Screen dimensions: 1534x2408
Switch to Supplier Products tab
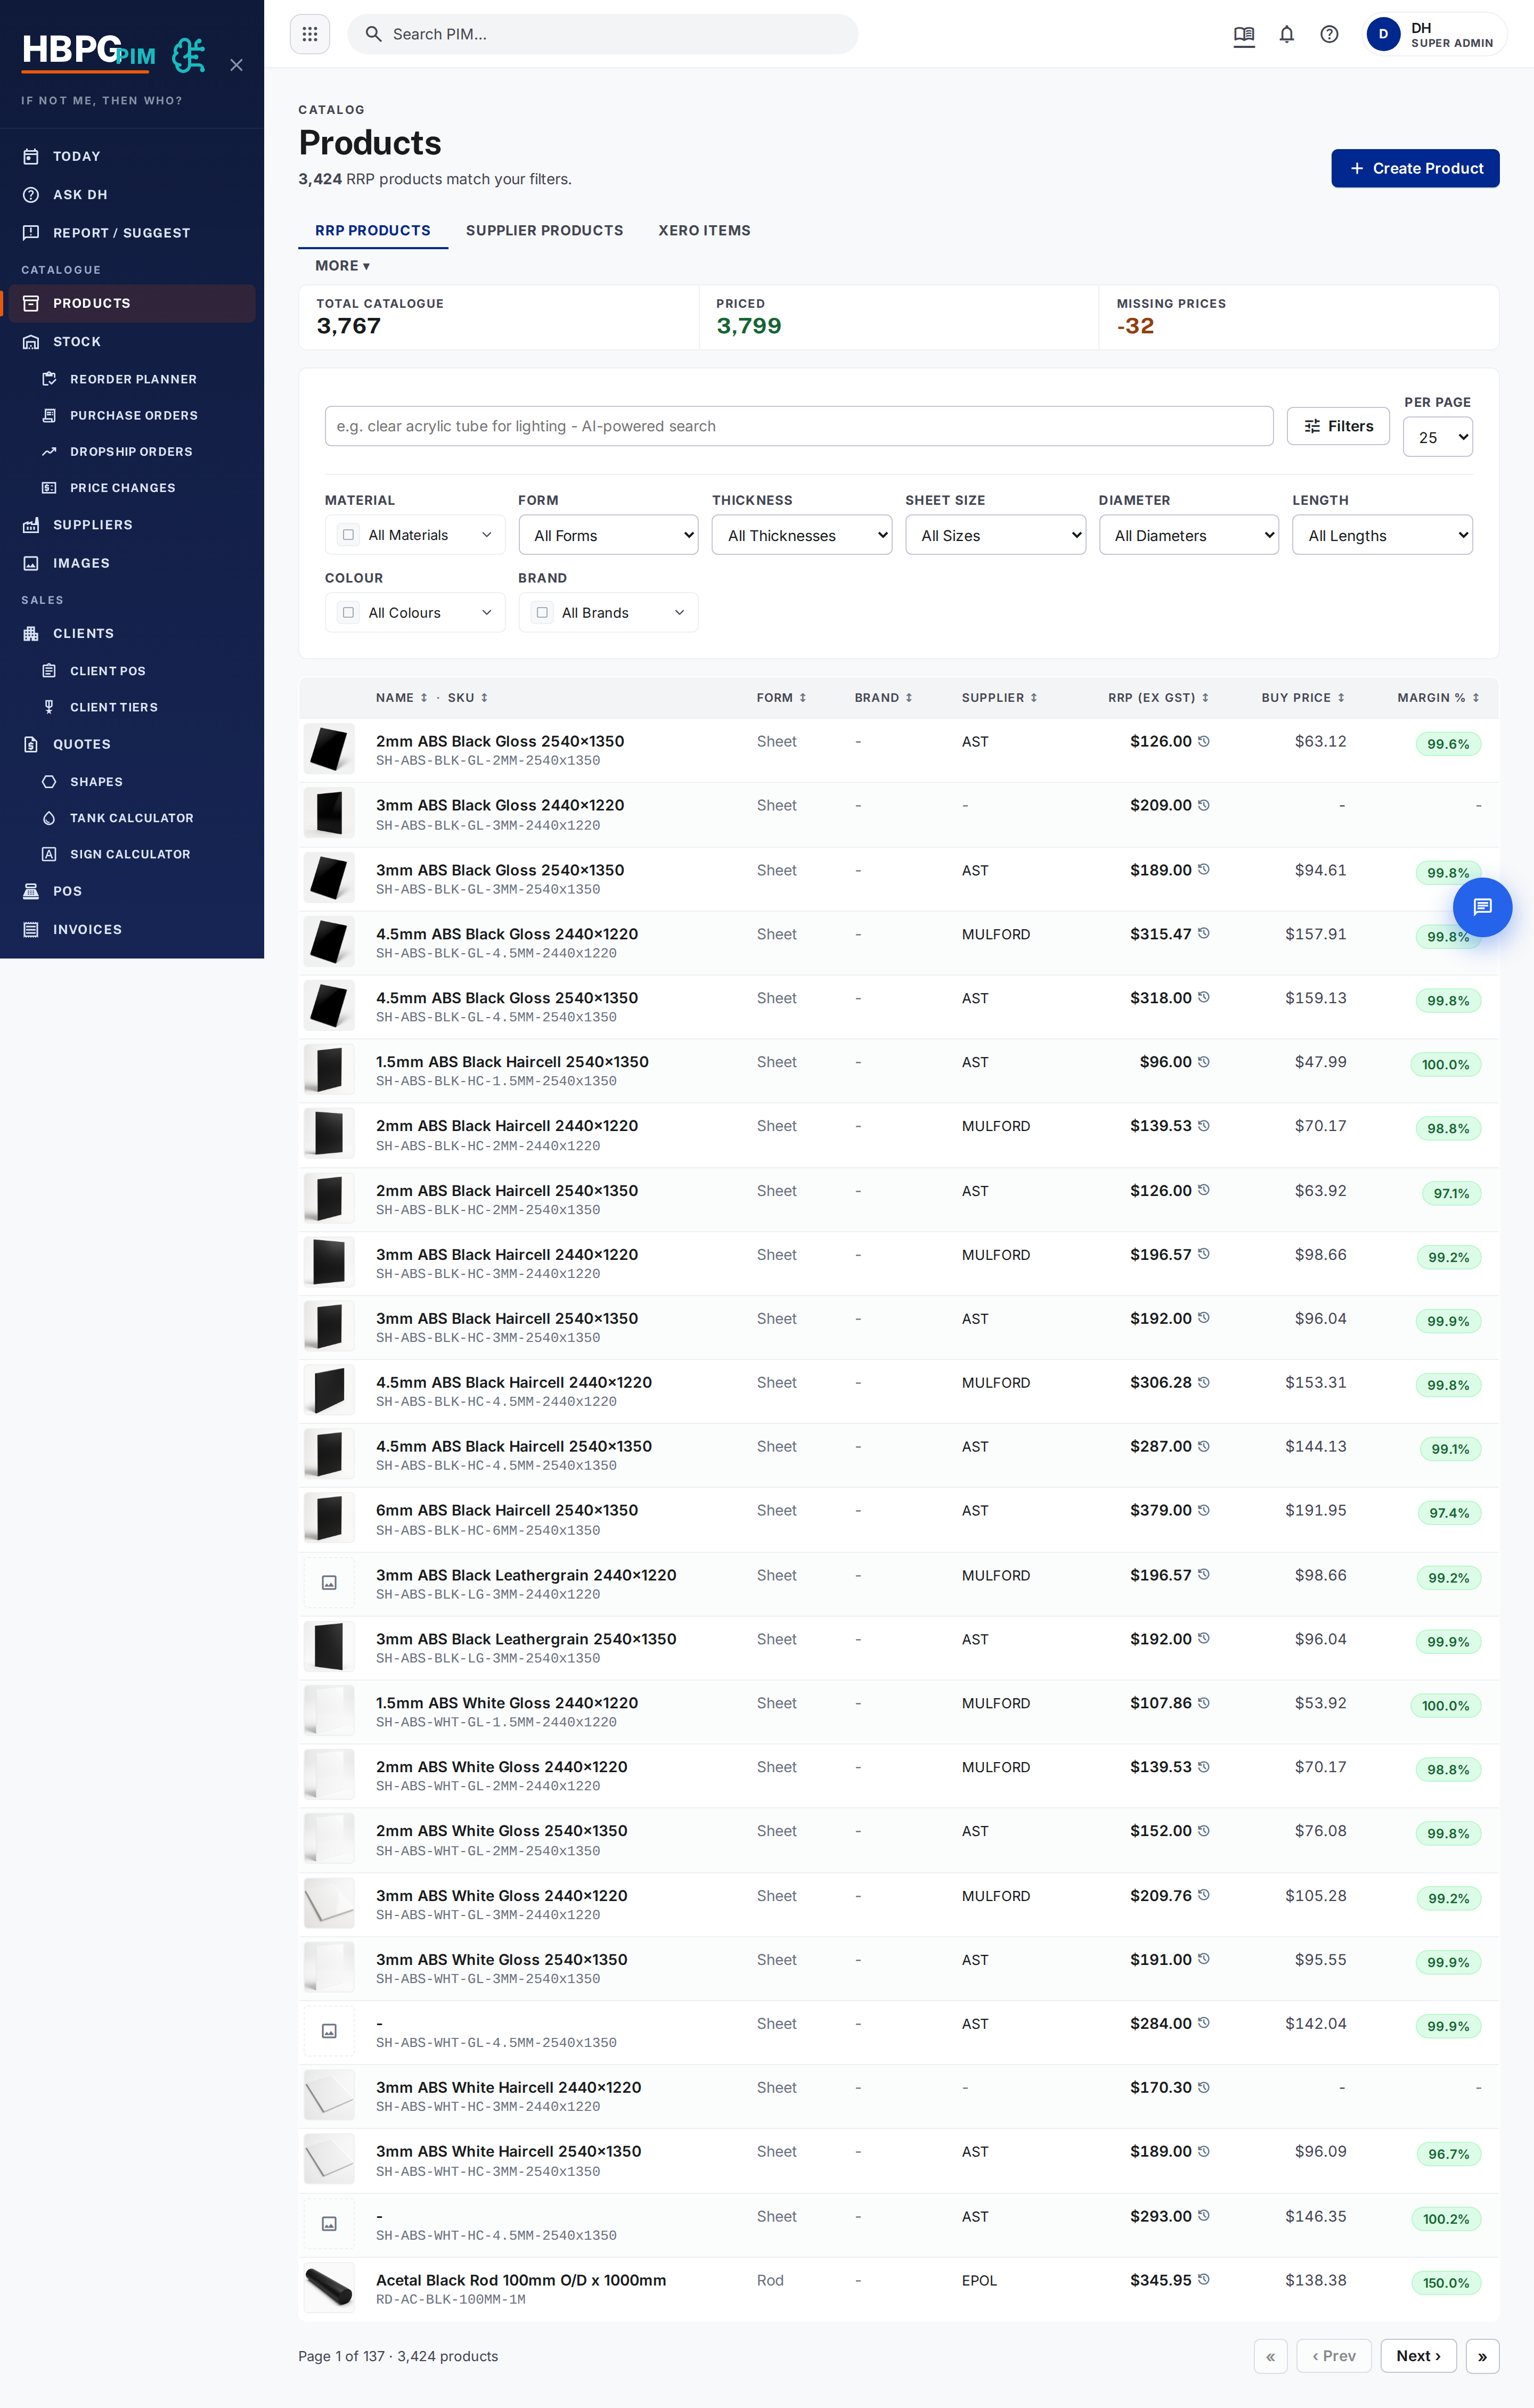click(544, 230)
